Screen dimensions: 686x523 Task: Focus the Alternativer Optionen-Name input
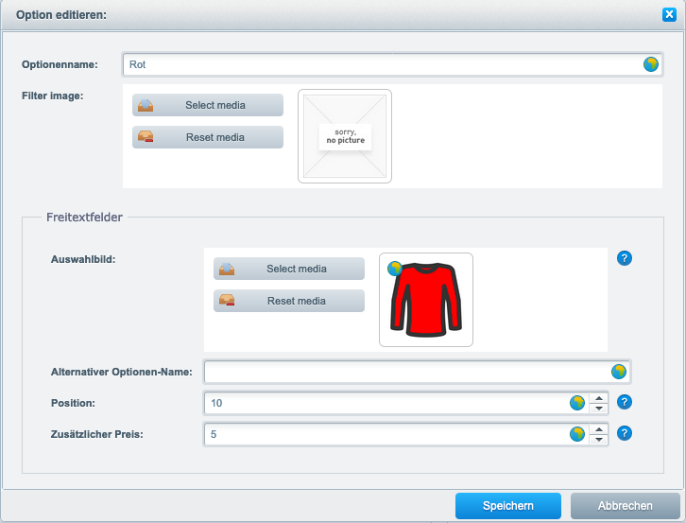point(417,372)
